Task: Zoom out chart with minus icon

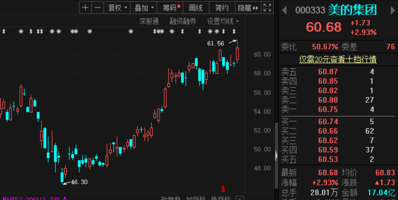Action: pos(98,8)
